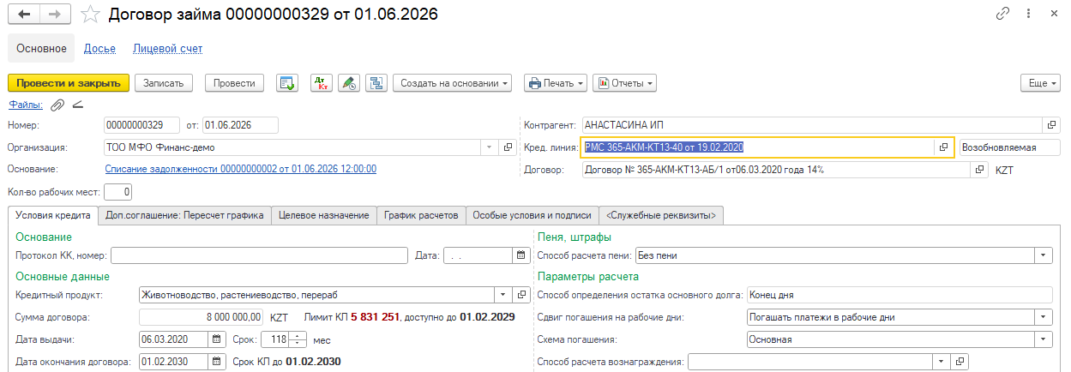Expand Схема погашения dropdown
The image size is (1071, 372).
1044,339
